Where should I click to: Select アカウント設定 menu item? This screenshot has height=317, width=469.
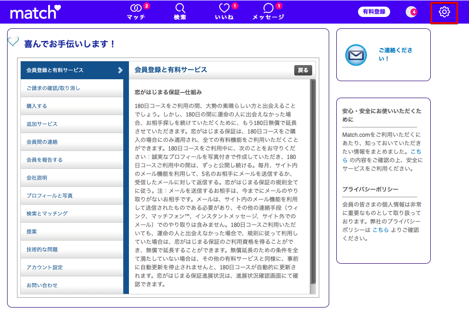(x=72, y=267)
